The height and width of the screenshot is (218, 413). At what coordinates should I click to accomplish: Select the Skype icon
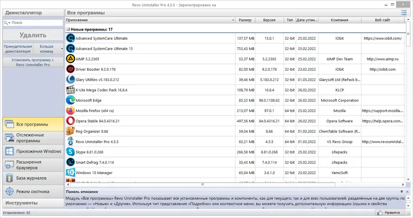(x=70, y=152)
